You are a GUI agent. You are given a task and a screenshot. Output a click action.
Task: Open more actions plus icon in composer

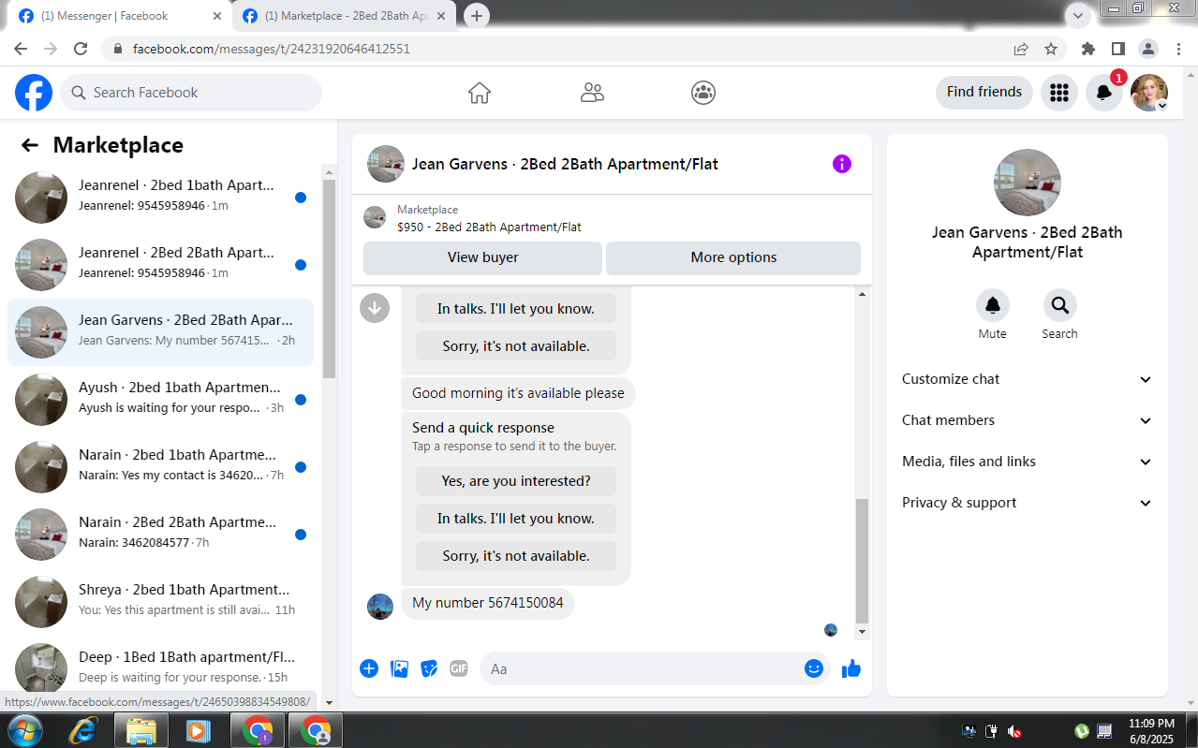tap(369, 668)
